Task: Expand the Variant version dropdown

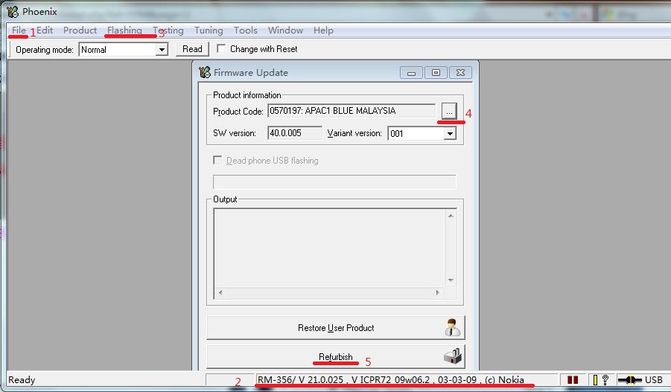Action: [450, 134]
